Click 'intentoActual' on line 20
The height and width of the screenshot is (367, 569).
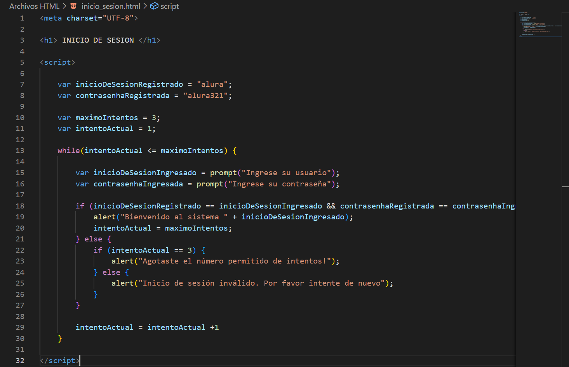(122, 228)
